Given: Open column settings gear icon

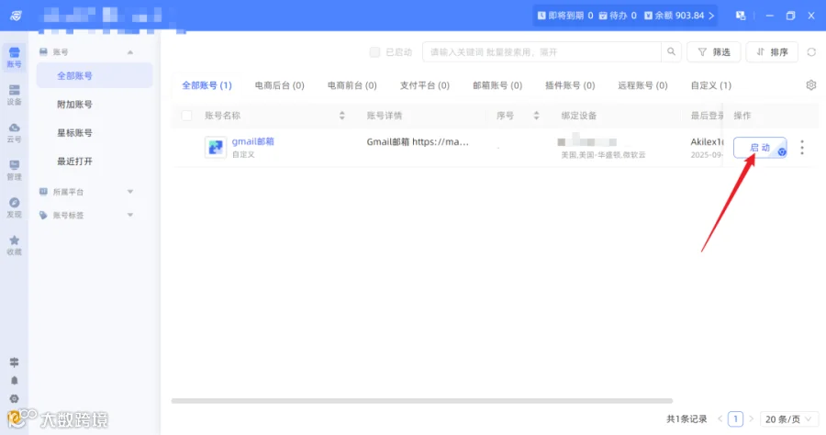Looking at the screenshot, I should point(811,84).
